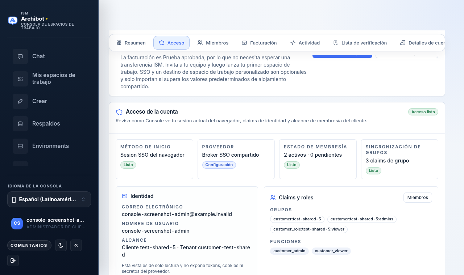The height and width of the screenshot is (275, 464).
Task: Click the Sesión SSO del navegador text
Action: (x=152, y=155)
